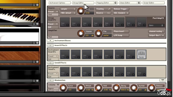Click the Mapping Editor pop-out window icon
The height and width of the screenshot is (97, 173).
coord(115,3)
